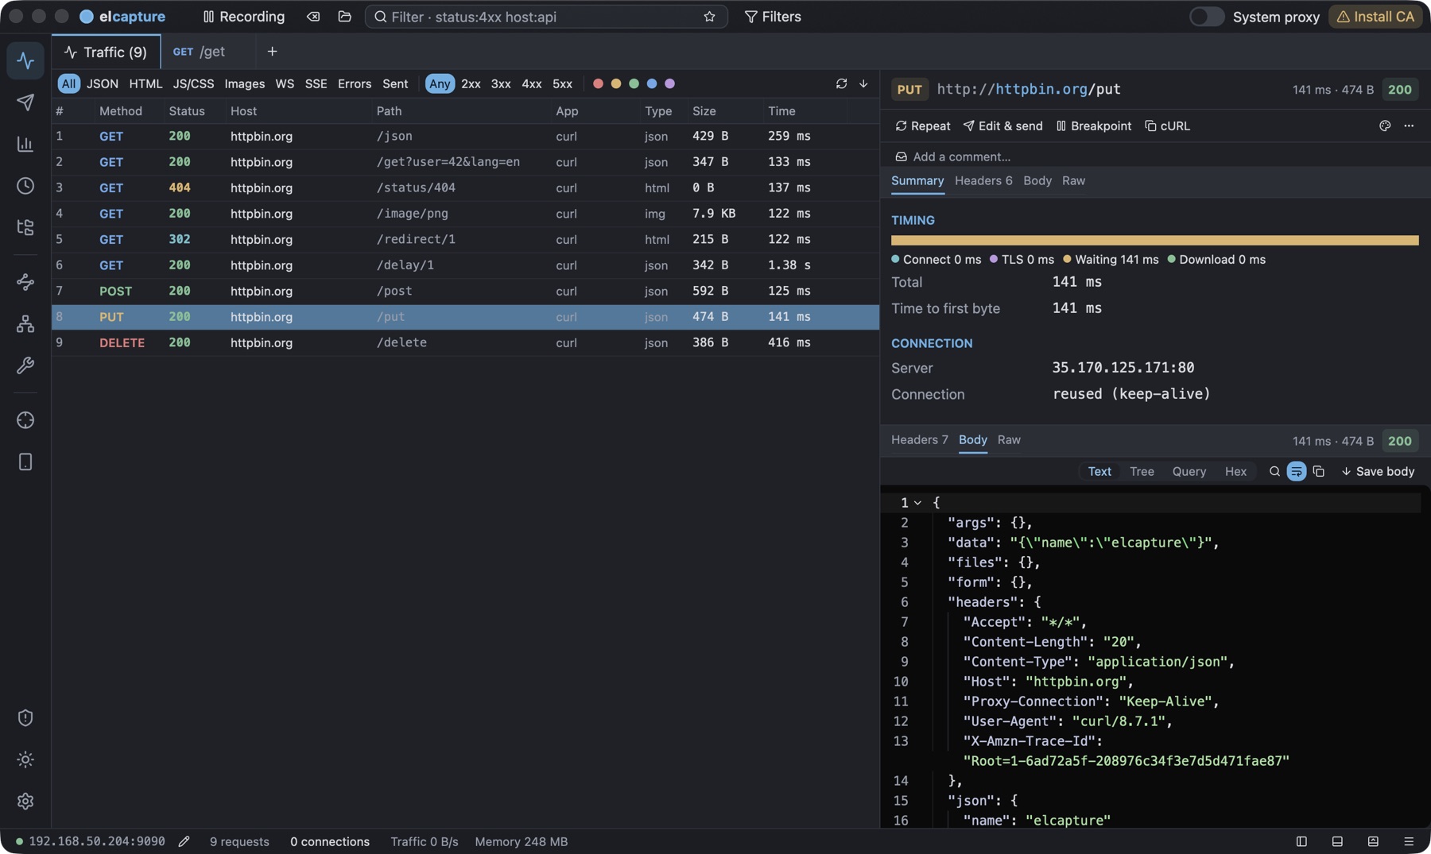Image resolution: width=1431 pixels, height=854 pixels.
Task: Toggle Recording in the top bar
Action: [x=244, y=17]
